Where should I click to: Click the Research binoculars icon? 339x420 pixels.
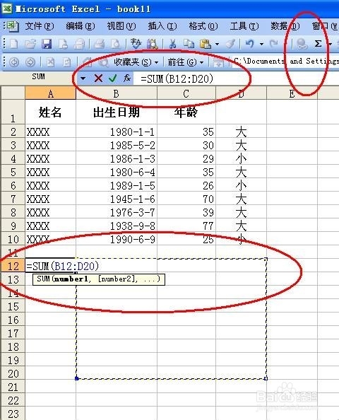point(153,44)
